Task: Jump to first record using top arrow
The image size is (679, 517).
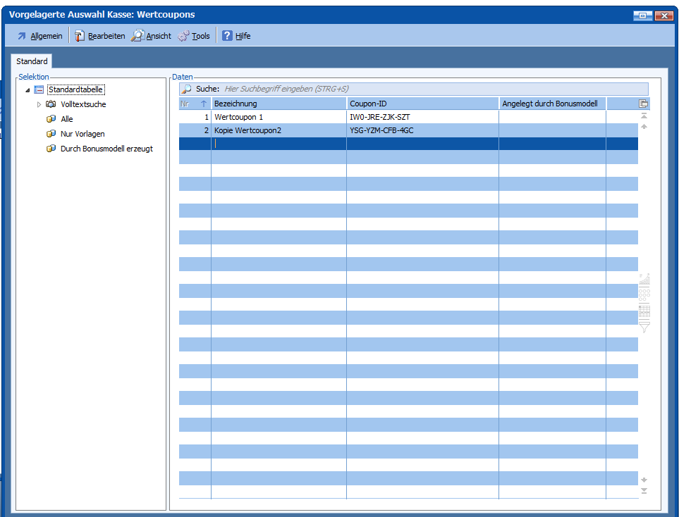Action: click(x=643, y=116)
